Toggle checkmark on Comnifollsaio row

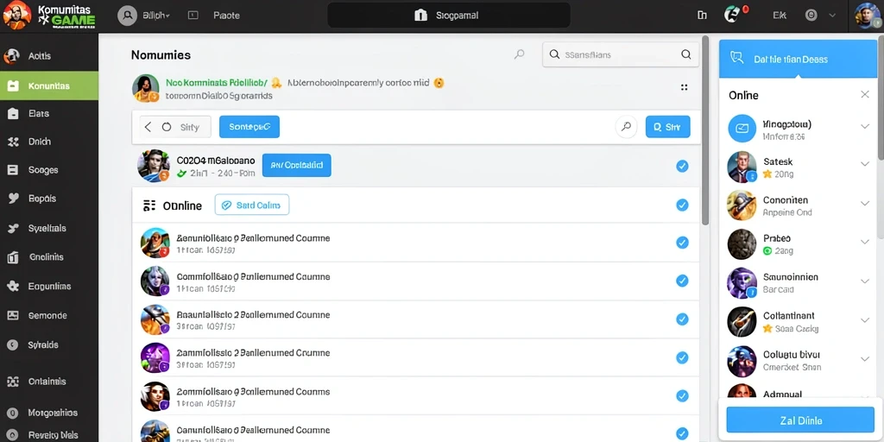682,281
